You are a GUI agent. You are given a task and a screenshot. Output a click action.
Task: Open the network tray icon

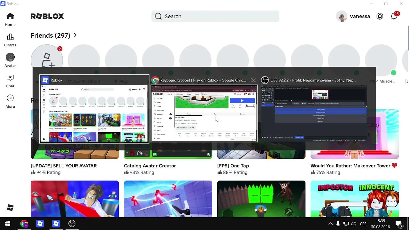[x=346, y=224]
